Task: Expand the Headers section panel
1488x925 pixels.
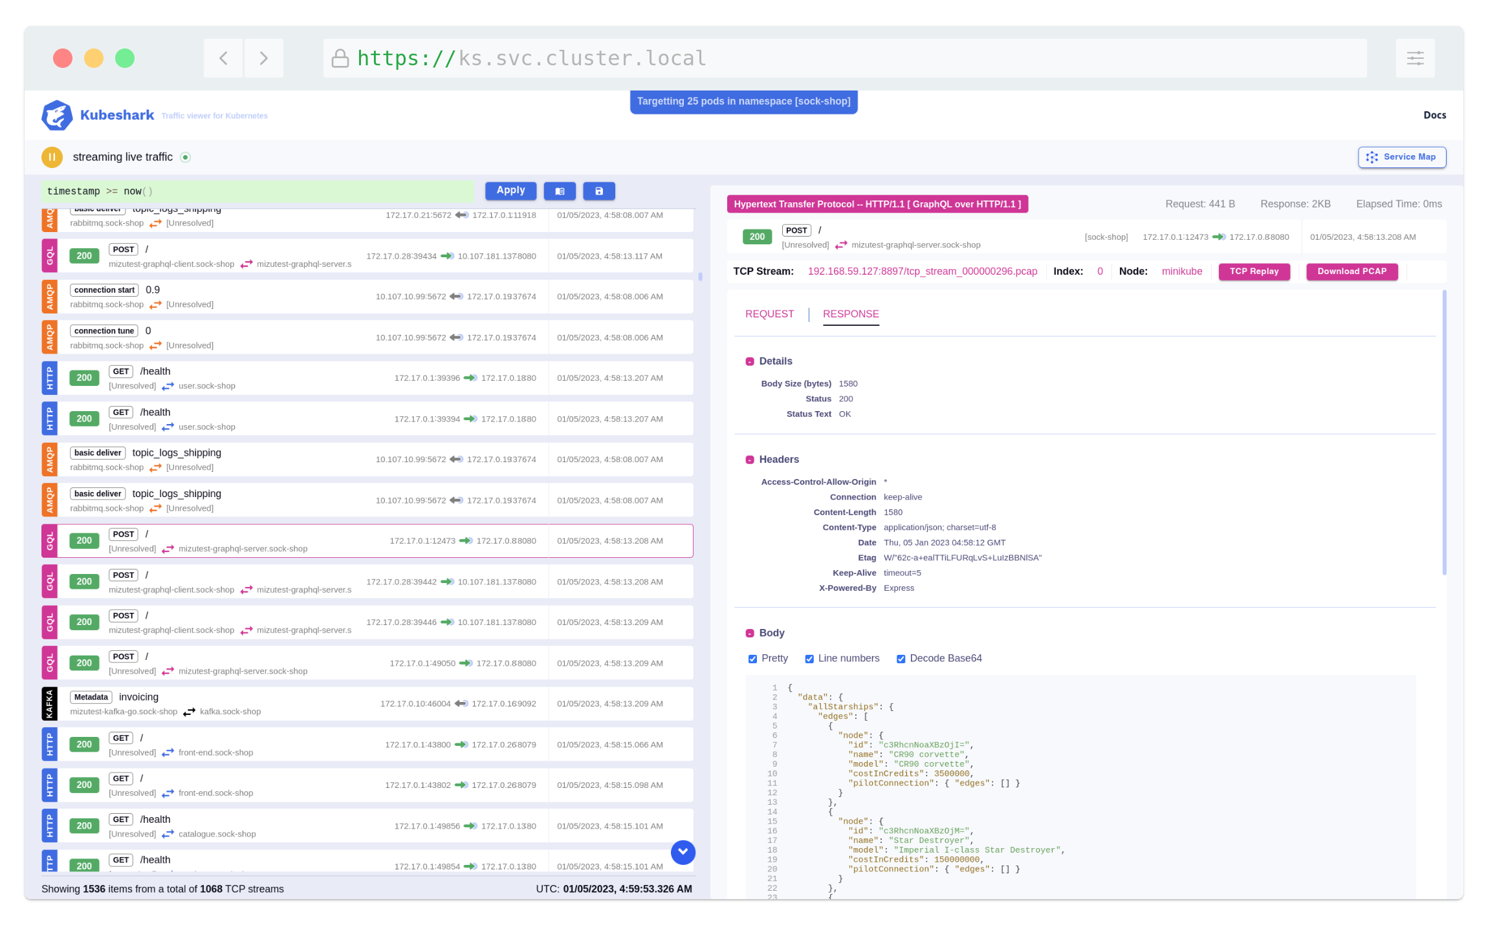Action: (x=748, y=460)
